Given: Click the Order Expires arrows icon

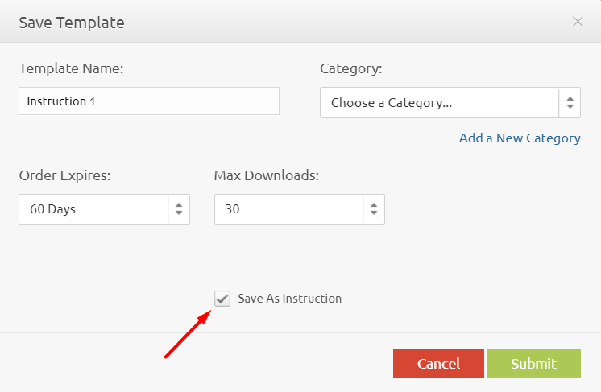Looking at the screenshot, I should [x=179, y=209].
